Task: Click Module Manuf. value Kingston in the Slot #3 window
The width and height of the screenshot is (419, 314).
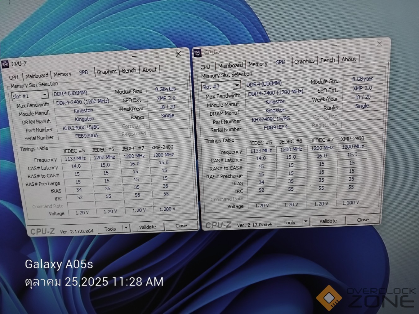Action: pos(275,101)
